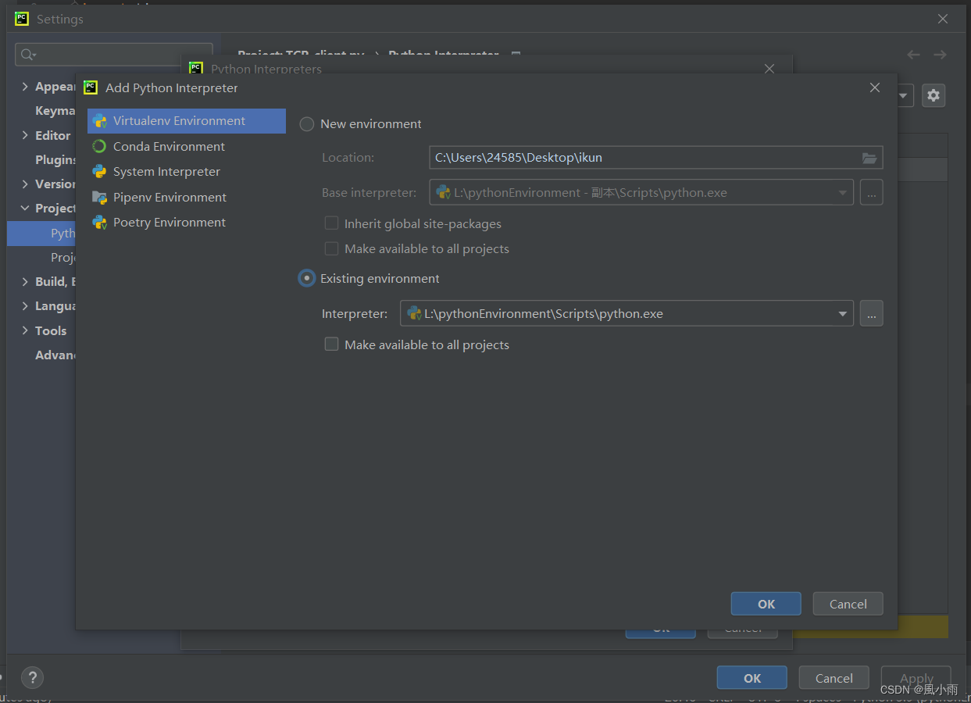The width and height of the screenshot is (971, 703).
Task: Click the PyCharm icon in Add Python Interpreter title
Action: coord(91,87)
